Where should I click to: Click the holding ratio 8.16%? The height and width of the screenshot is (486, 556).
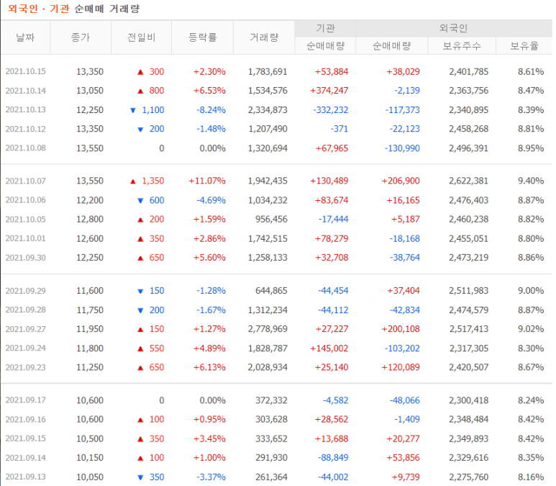coord(531,477)
